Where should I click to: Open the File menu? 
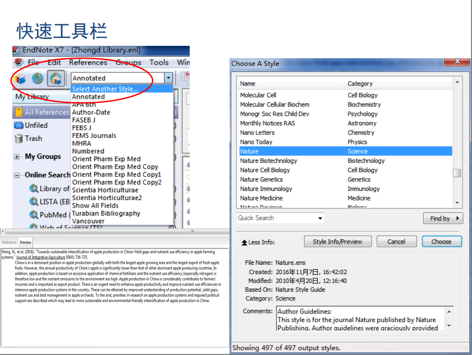[34, 63]
